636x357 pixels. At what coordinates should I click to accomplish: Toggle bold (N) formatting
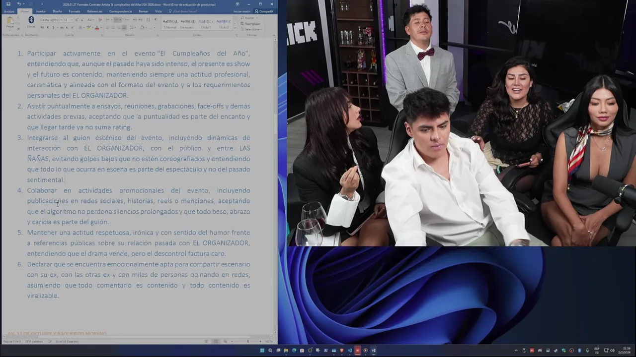[x=42, y=27]
